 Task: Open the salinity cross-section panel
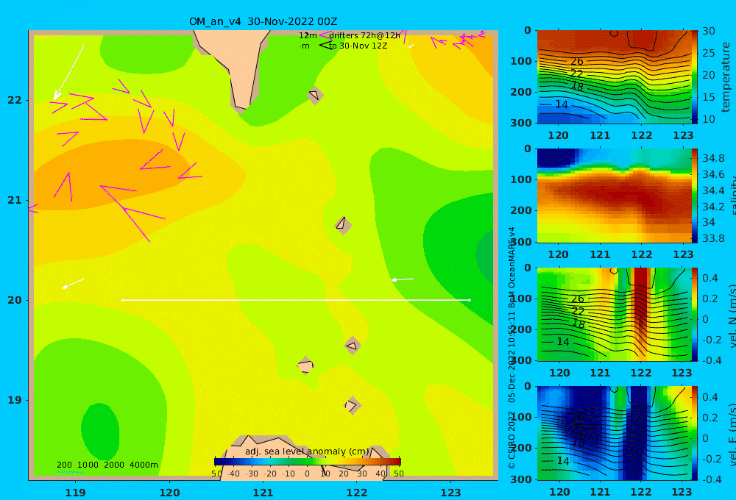pyautogui.click(x=614, y=196)
